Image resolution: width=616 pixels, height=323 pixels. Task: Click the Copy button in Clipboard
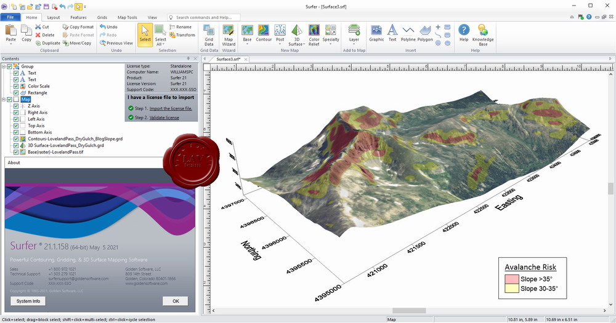click(26, 33)
